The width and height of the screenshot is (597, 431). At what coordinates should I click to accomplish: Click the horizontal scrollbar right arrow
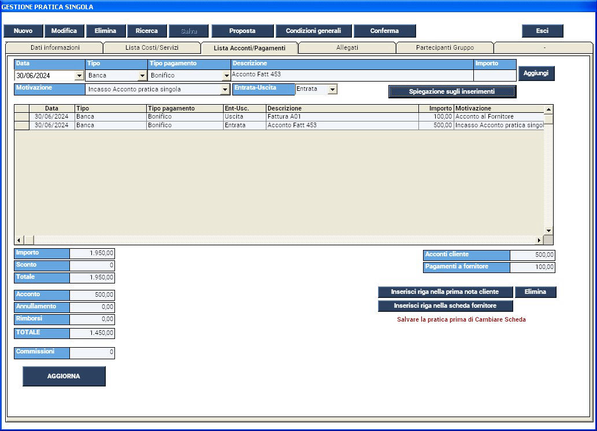pyautogui.click(x=540, y=240)
